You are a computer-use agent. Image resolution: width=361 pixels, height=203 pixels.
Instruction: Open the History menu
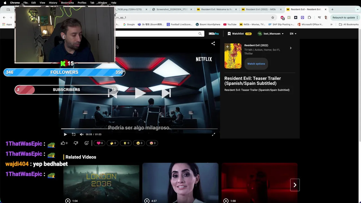(x=53, y=3)
